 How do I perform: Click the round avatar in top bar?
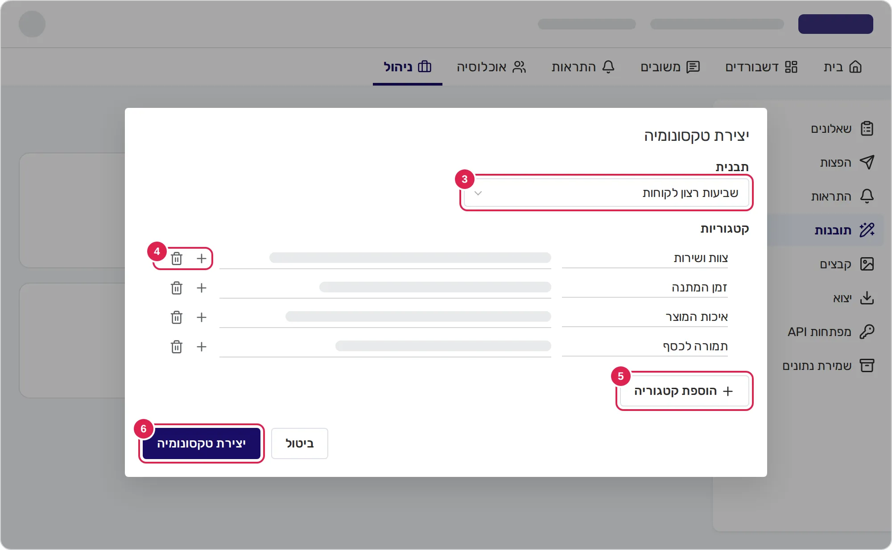[x=32, y=24]
